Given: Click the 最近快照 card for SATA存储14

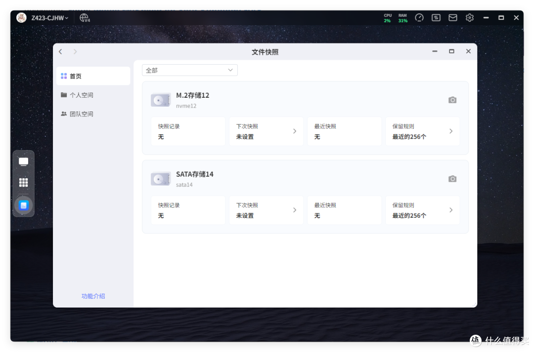Looking at the screenshot, I should tap(344, 210).
